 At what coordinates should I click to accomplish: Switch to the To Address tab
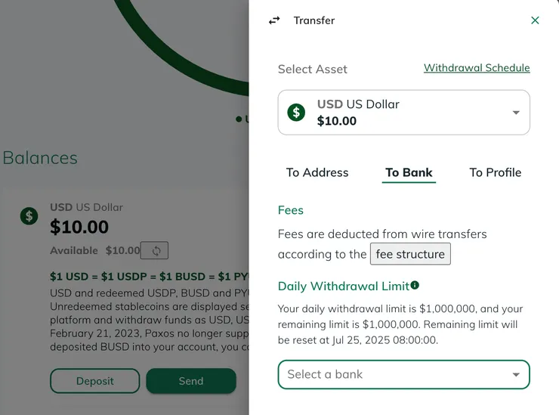click(317, 172)
